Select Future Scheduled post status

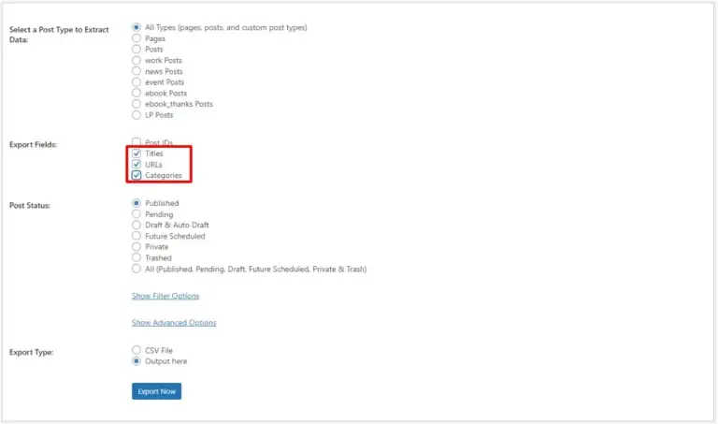(136, 236)
